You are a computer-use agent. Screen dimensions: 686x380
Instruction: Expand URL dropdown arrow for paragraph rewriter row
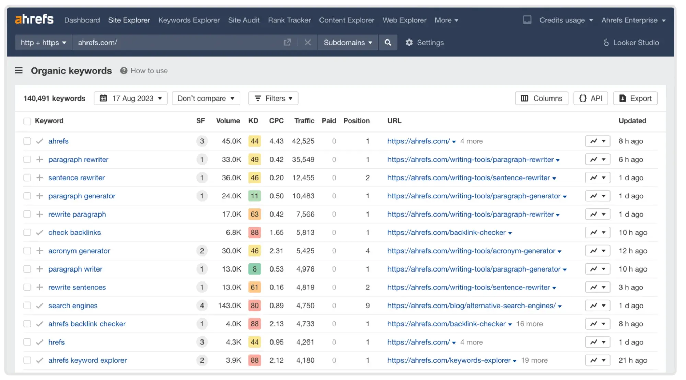tap(558, 160)
